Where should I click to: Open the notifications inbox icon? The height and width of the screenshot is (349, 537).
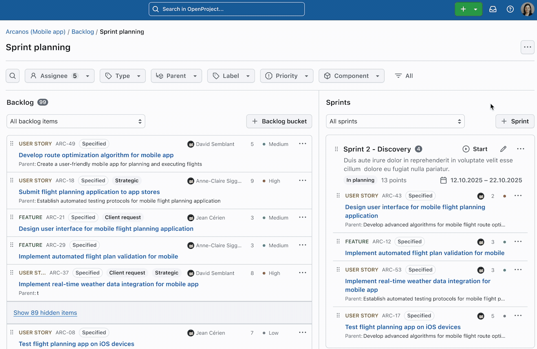[493, 9]
